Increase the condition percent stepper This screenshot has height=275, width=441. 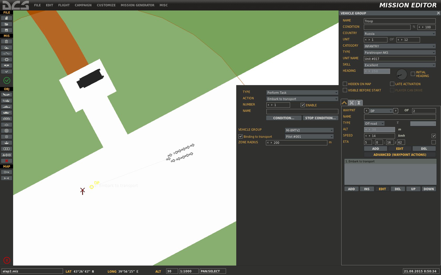tap(423, 27)
